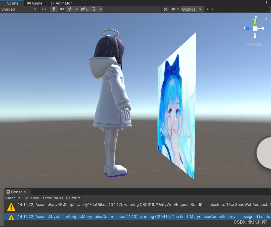Expand the Gizmos dropdown arrow
The height and width of the screenshot is (227, 271).
click(x=200, y=9)
